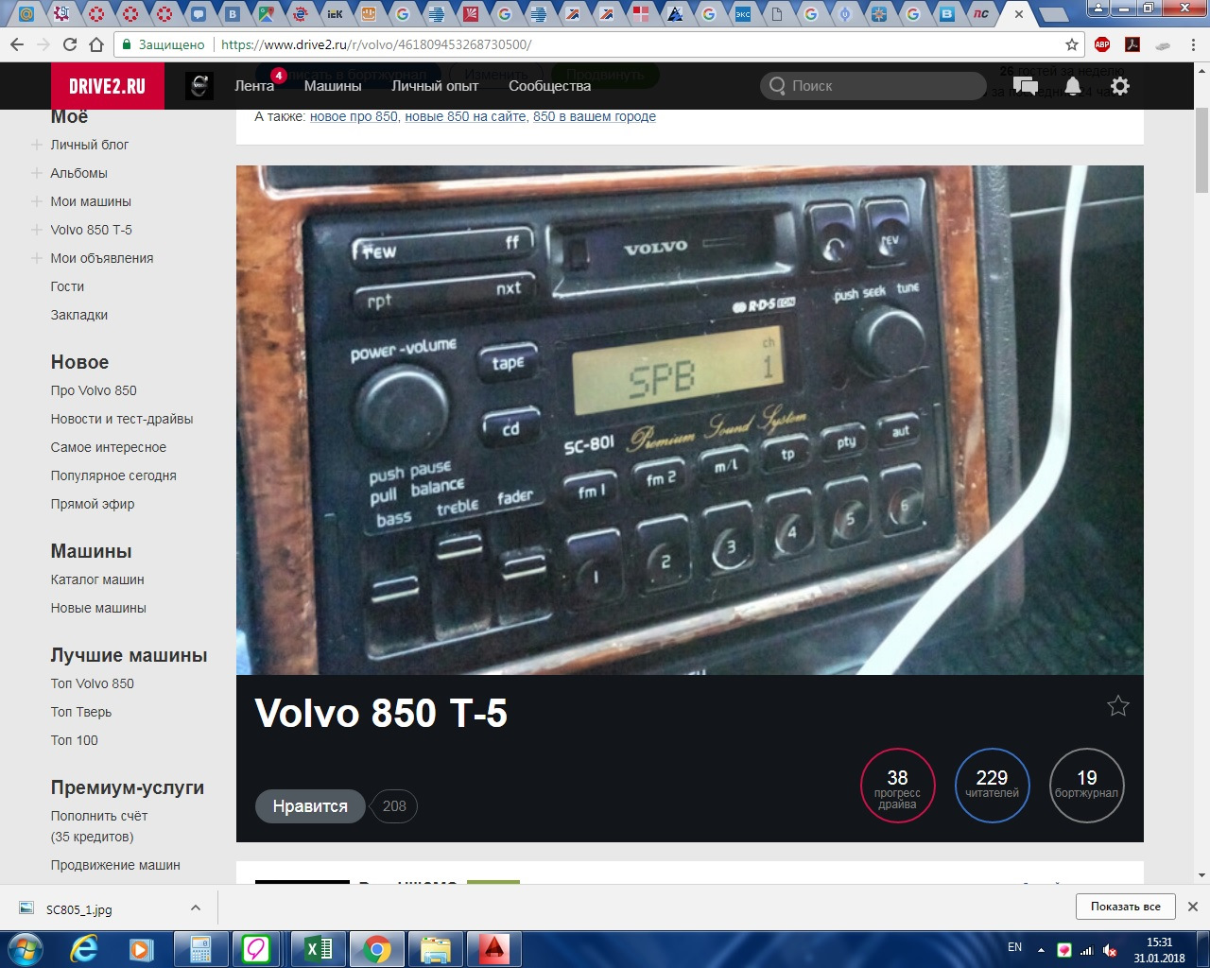This screenshot has width=1210, height=968.
Task: Open Гости in the sidebar
Action: tap(67, 286)
